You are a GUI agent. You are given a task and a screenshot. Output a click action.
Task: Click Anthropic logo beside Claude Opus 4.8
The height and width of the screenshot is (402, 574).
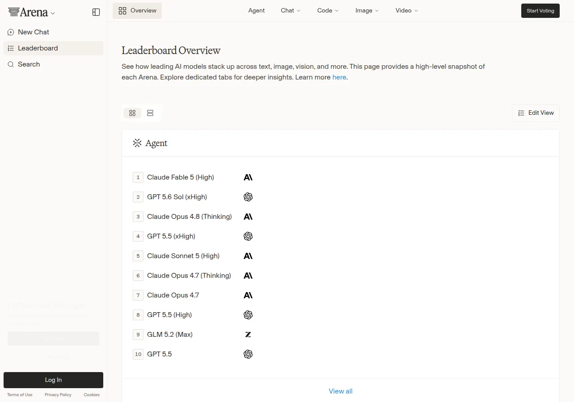(248, 217)
